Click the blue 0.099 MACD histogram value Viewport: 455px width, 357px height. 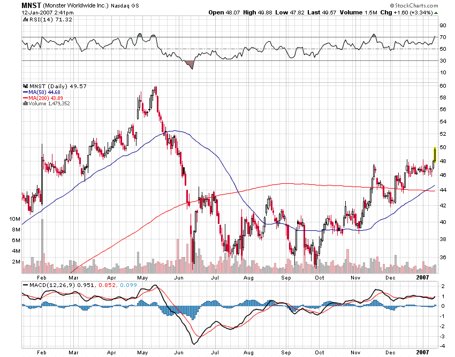tap(128, 285)
